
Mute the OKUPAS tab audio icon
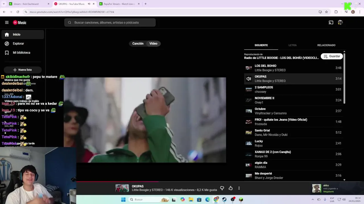pos(89,4)
